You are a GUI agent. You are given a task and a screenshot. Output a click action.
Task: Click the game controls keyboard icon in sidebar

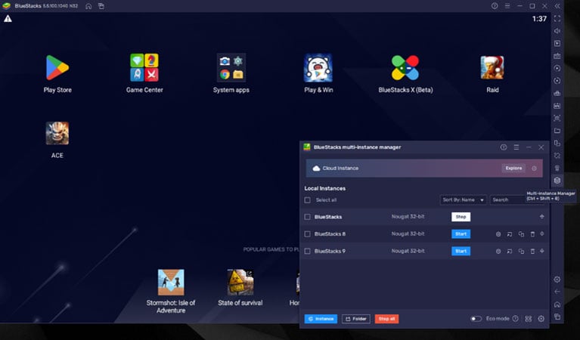pos(557,56)
